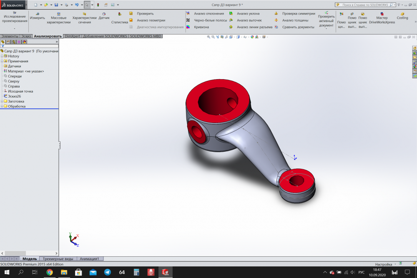
Task: Click Анализ уклона draft analysis button
Action: pyautogui.click(x=248, y=13)
